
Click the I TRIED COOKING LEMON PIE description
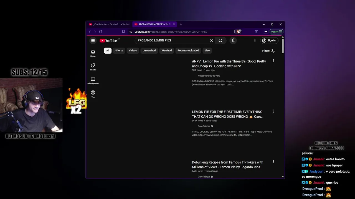pos(232,133)
